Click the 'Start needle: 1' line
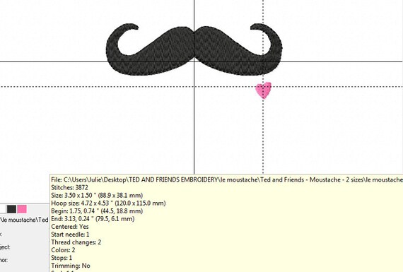Screen dimensions: 403x272 [x=70, y=235]
